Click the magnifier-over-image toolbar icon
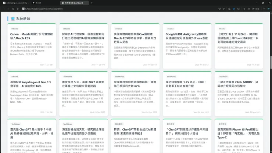The image size is (272, 153). tap(229, 9)
